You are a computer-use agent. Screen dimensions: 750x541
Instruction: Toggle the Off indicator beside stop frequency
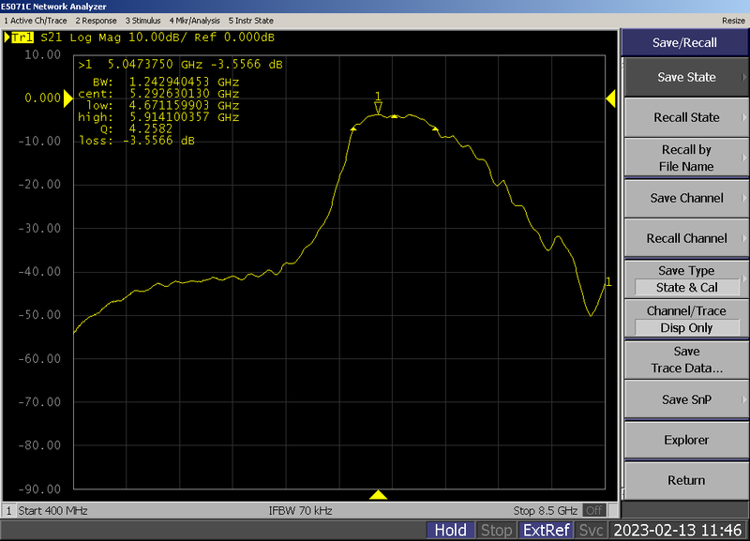[593, 511]
